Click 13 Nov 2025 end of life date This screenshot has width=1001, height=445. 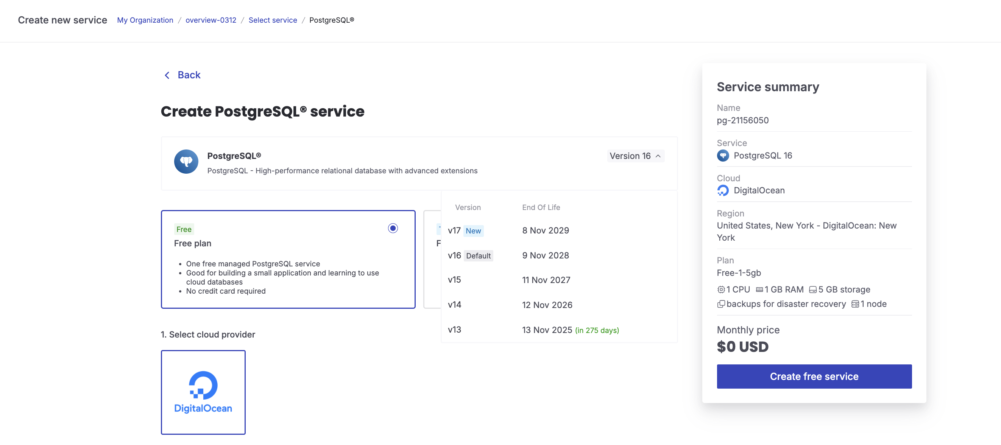pos(547,330)
